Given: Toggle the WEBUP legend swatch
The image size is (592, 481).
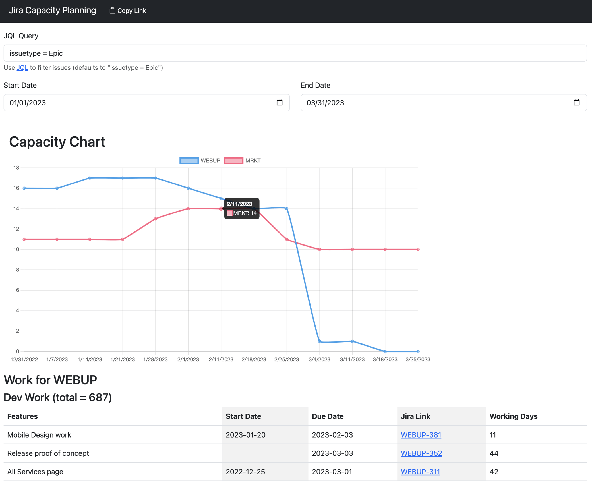Looking at the screenshot, I should click(189, 161).
